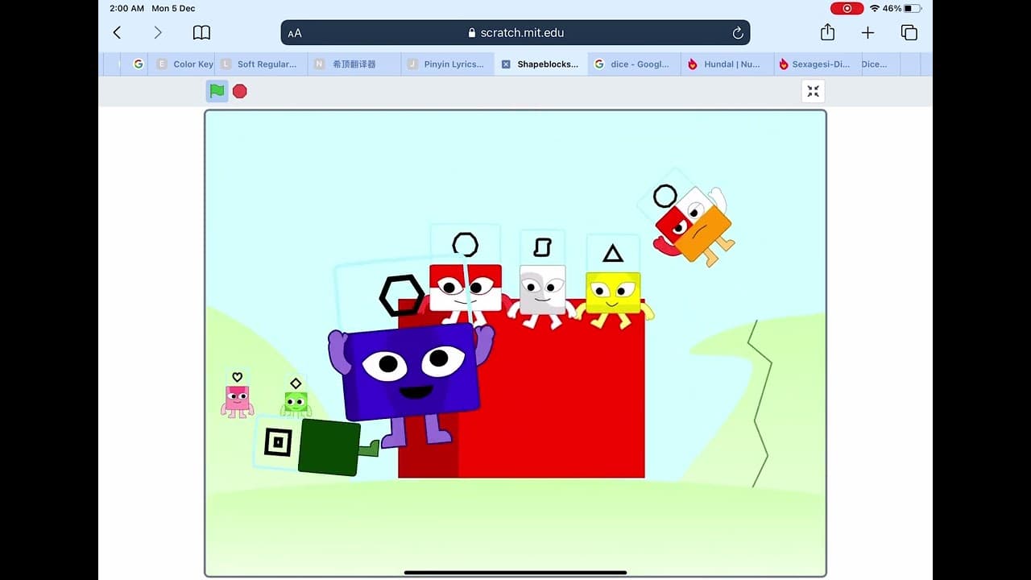Switch to the dice - Google tab
The height and width of the screenshot is (580, 1031).
tap(635, 64)
